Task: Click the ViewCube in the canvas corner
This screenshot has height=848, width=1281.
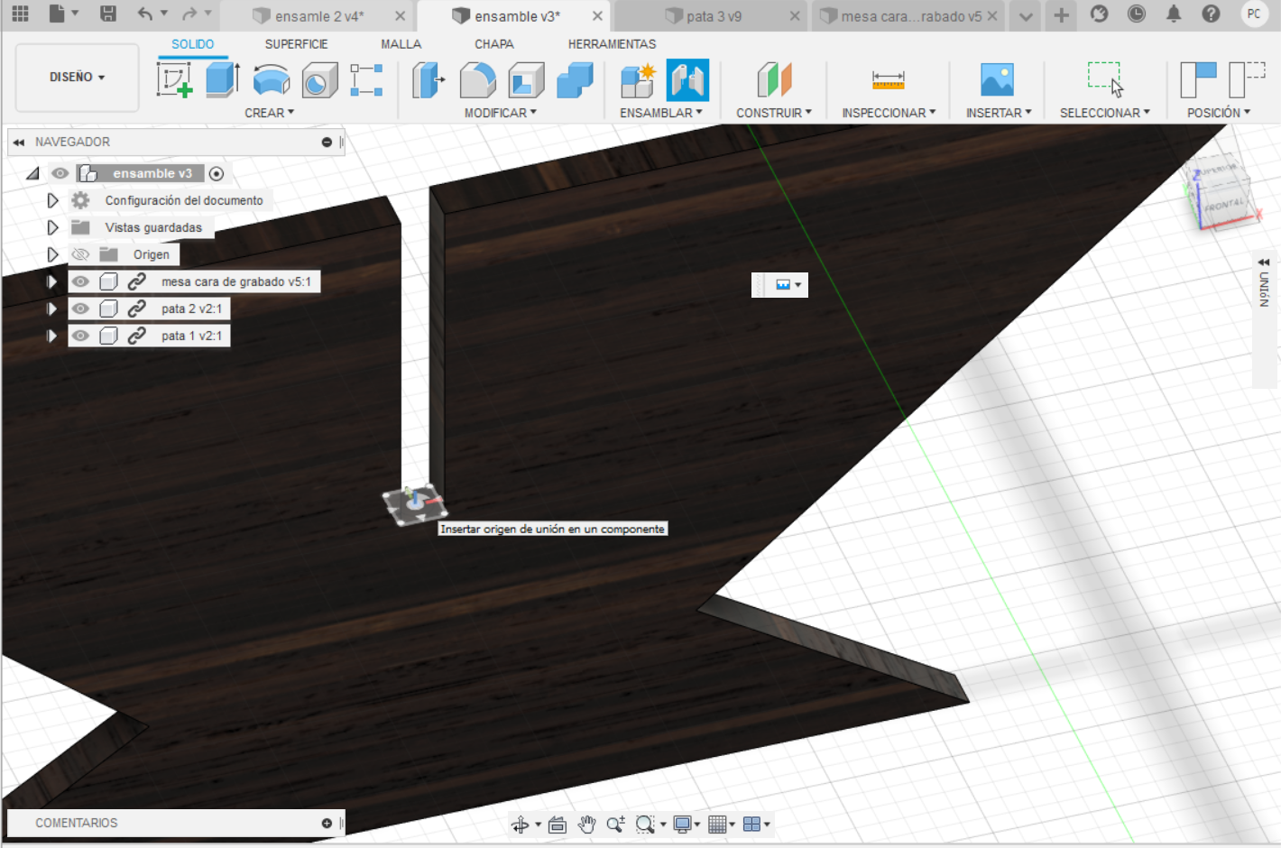Action: [1221, 193]
